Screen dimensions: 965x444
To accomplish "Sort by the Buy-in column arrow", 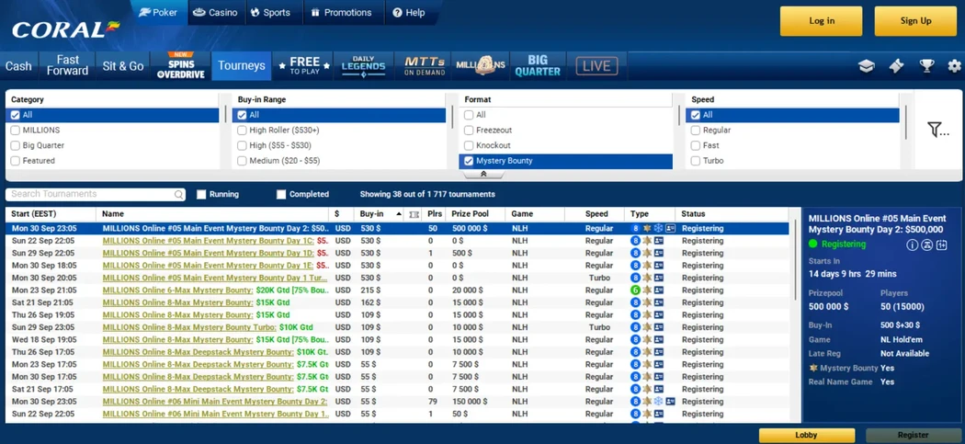I will (x=398, y=214).
